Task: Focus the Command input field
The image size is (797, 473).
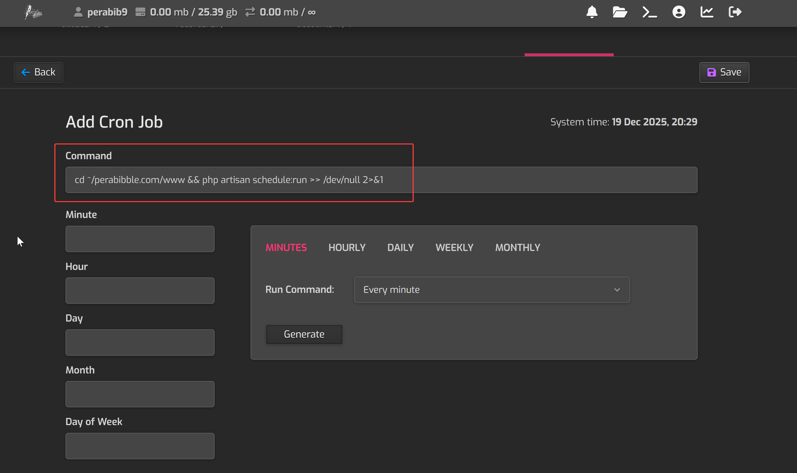Action: point(381,180)
